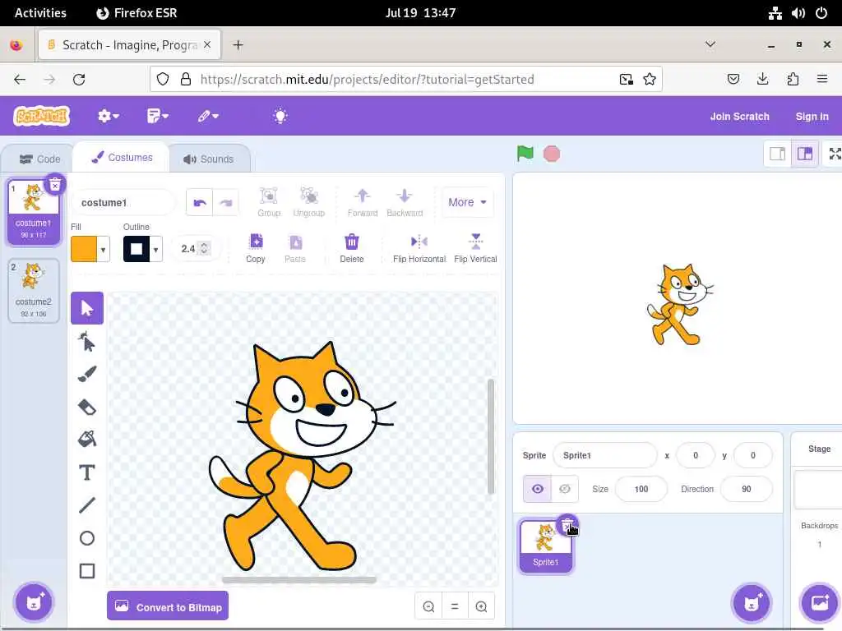Image resolution: width=842 pixels, height=631 pixels.
Task: Select the Text tool
Action: [87, 472]
